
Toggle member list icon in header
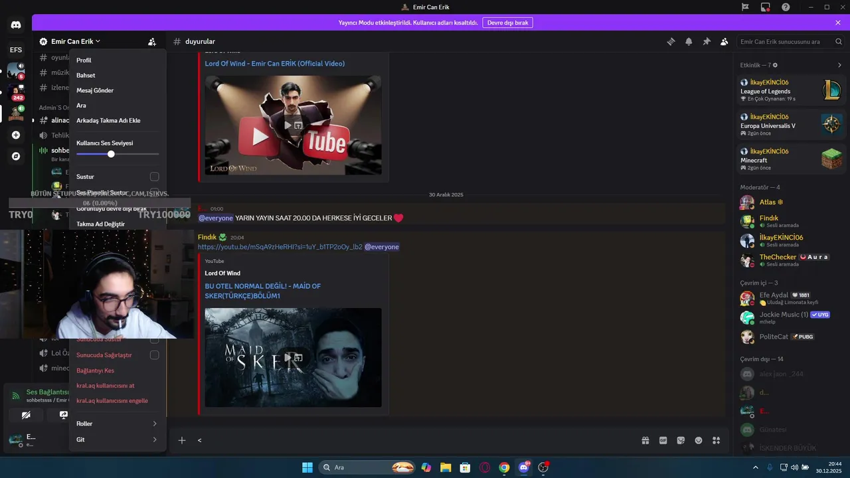[724, 42]
